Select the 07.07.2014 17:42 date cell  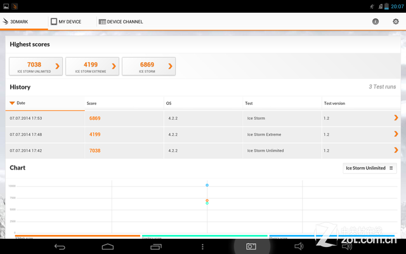pos(45,150)
